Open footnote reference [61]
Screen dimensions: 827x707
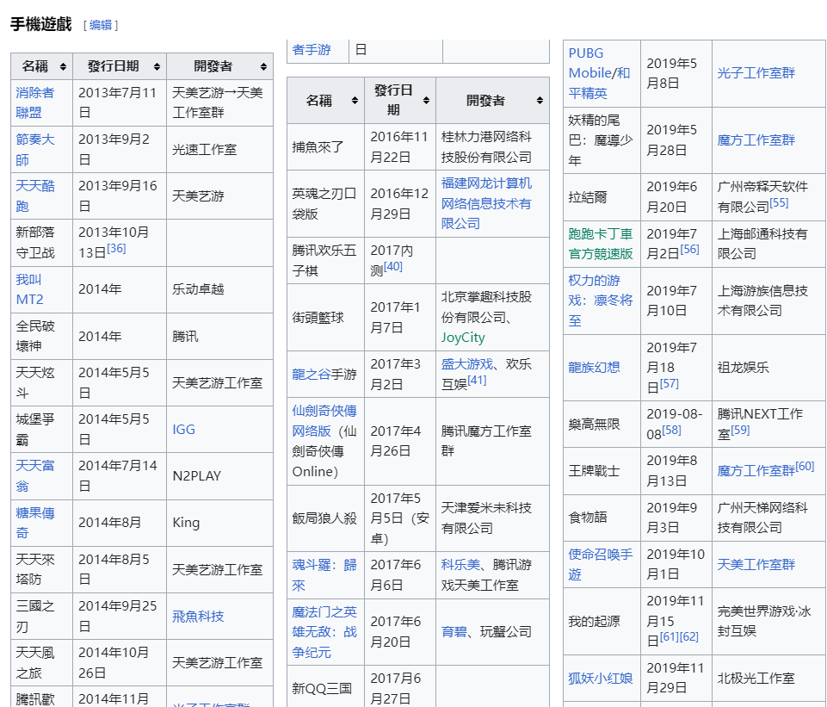tap(670, 637)
